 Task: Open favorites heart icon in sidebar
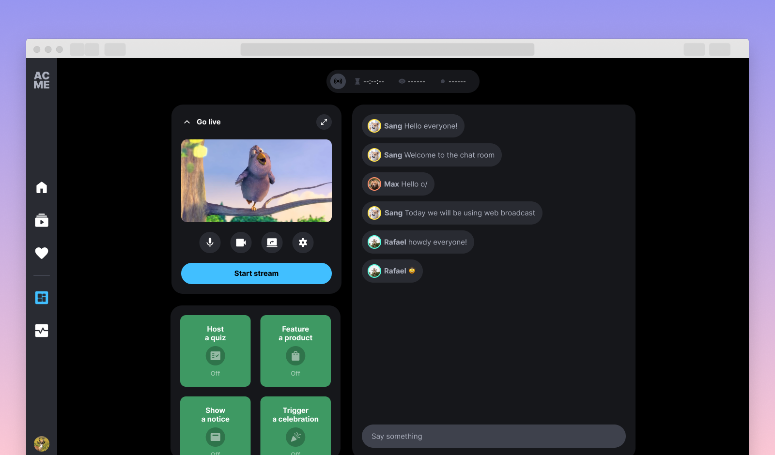[x=42, y=253]
